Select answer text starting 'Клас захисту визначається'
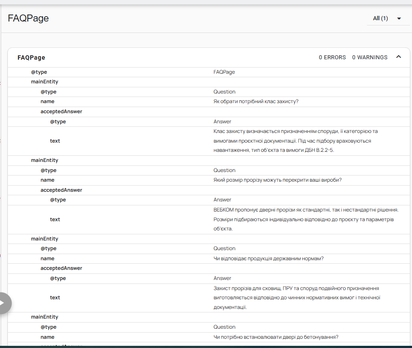Screen dimensions: 412x348 [295, 141]
